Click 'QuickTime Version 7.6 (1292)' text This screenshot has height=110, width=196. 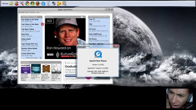pos(98,68)
